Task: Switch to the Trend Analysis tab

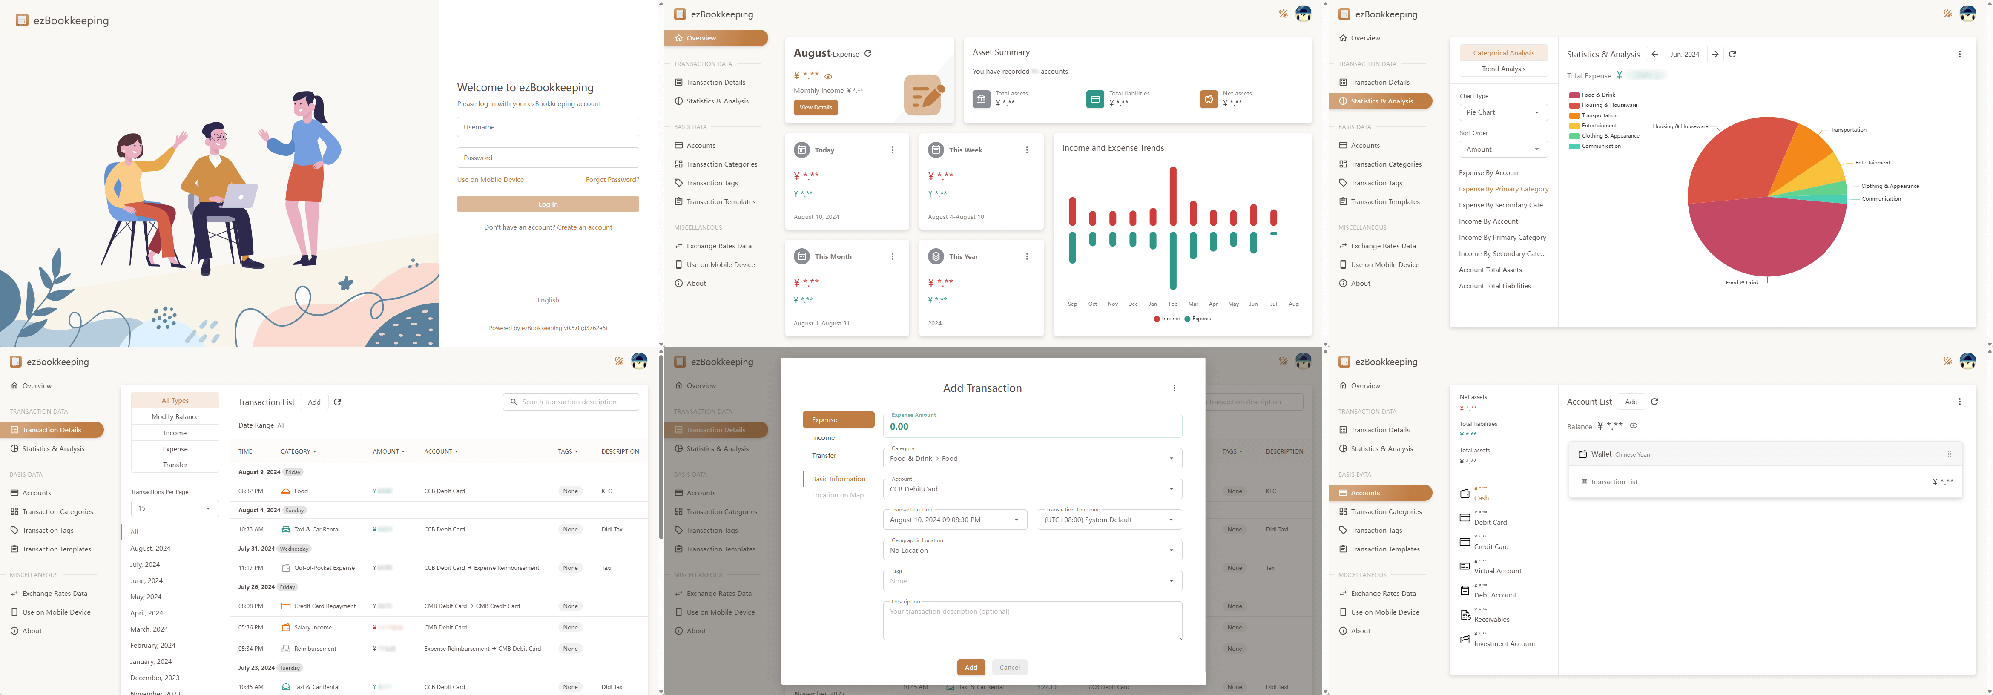Action: 1503,69
